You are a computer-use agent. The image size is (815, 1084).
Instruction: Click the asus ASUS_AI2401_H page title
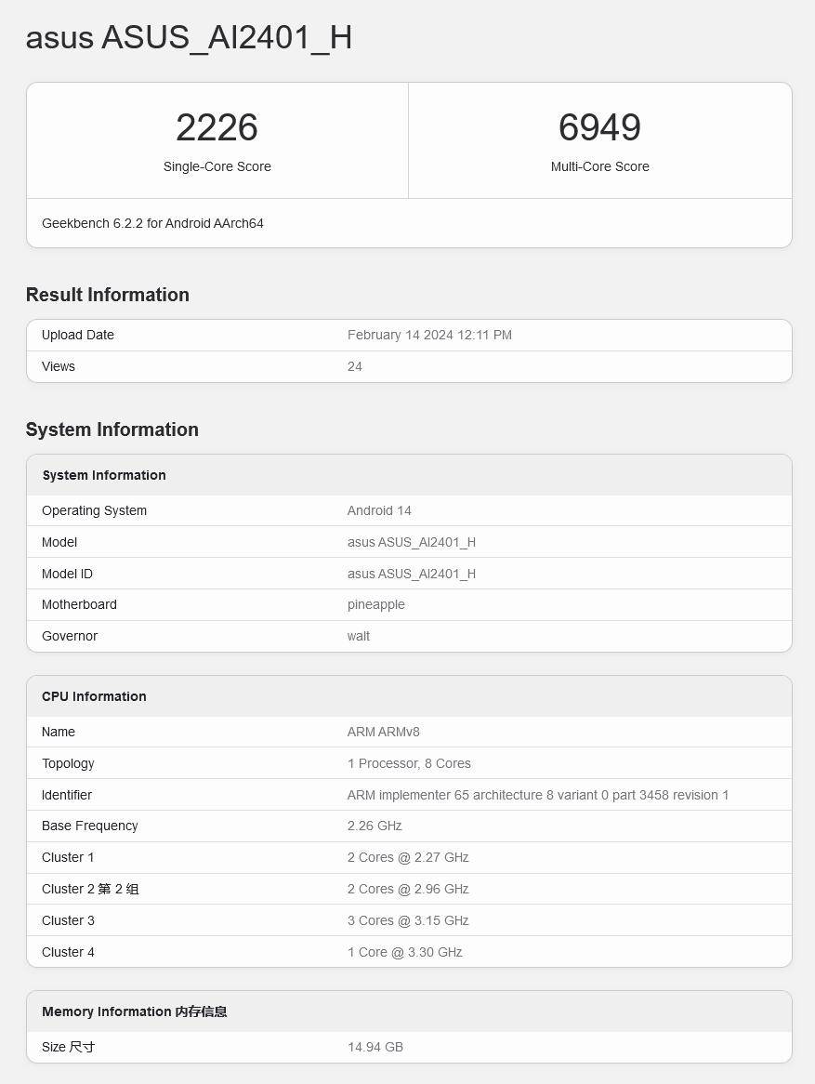pyautogui.click(x=189, y=38)
